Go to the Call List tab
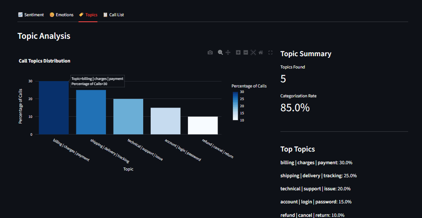The image size is (422, 218). (114, 15)
